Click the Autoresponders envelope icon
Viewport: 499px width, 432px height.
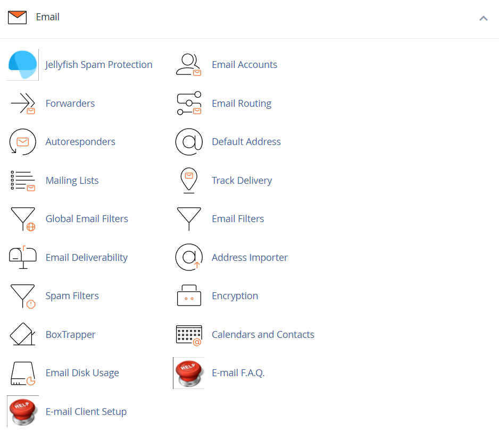[x=22, y=142]
